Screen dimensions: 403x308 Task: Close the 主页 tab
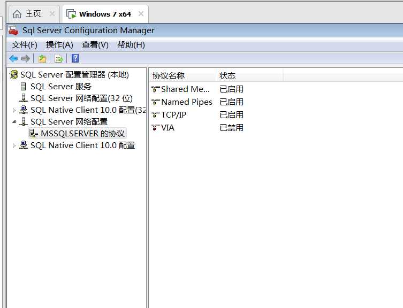click(x=52, y=13)
